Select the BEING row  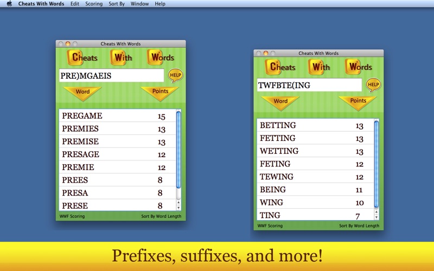click(x=315, y=189)
